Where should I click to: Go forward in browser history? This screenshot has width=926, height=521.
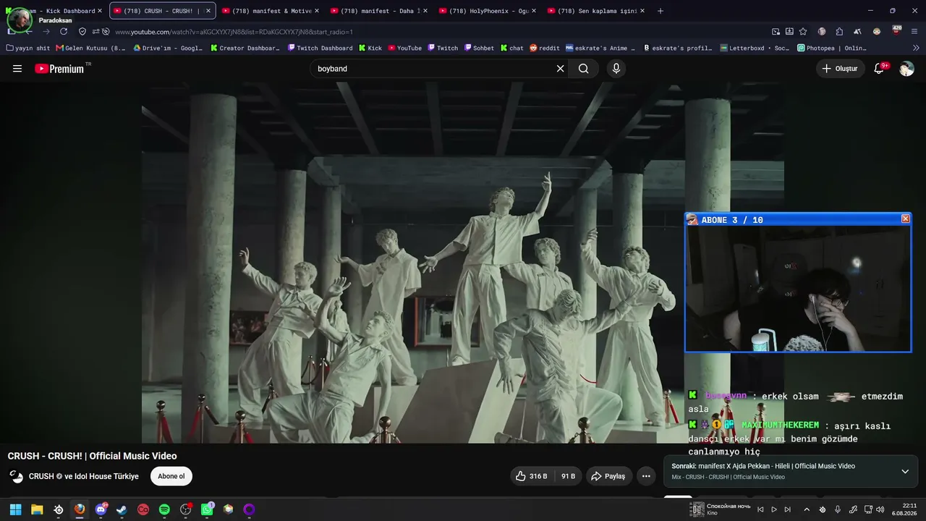click(46, 32)
